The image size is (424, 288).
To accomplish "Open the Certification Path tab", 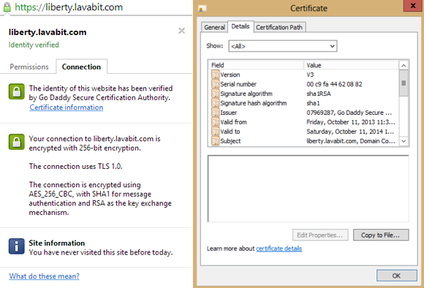I will coord(279,27).
